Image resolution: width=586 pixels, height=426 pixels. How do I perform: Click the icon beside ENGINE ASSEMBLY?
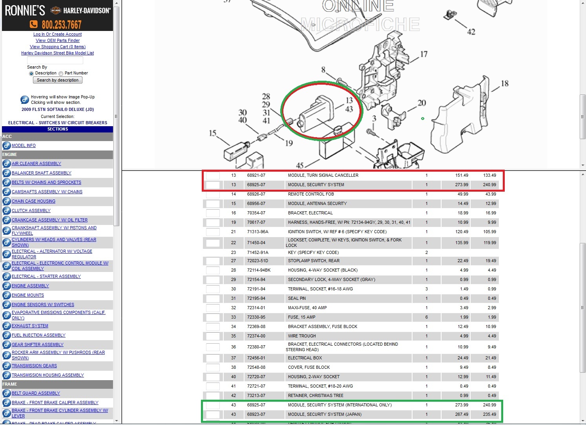pyautogui.click(x=7, y=286)
